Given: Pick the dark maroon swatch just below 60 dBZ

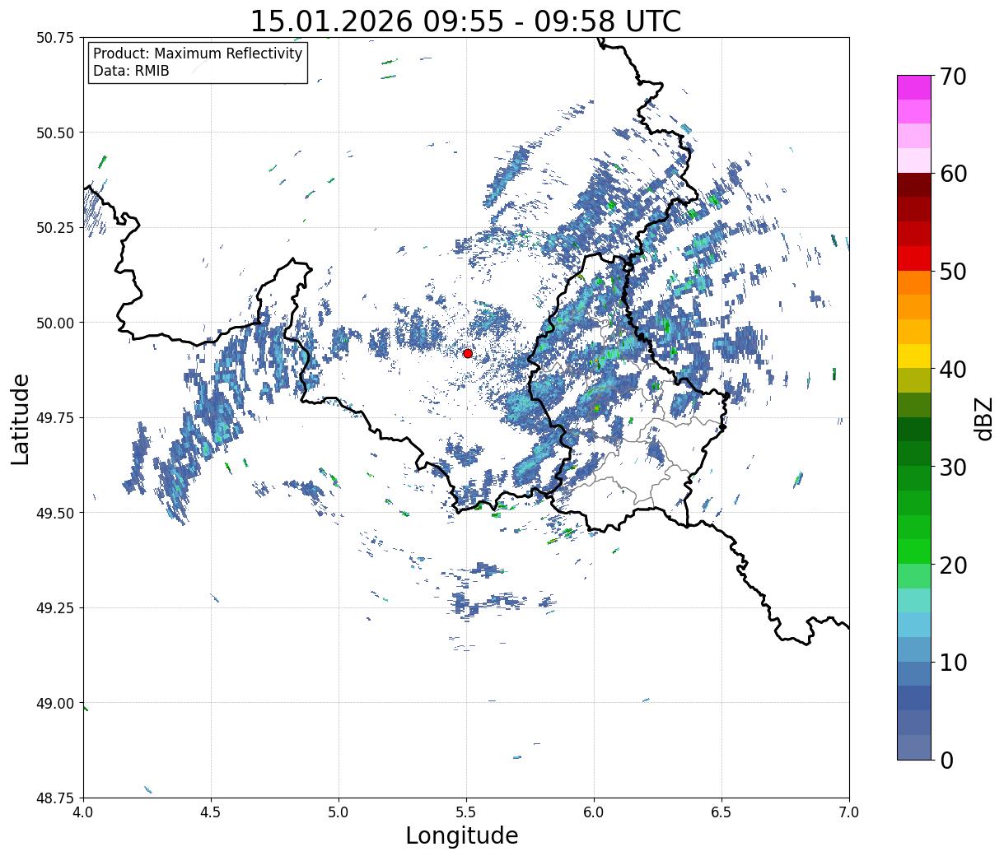Looking at the screenshot, I should [914, 185].
